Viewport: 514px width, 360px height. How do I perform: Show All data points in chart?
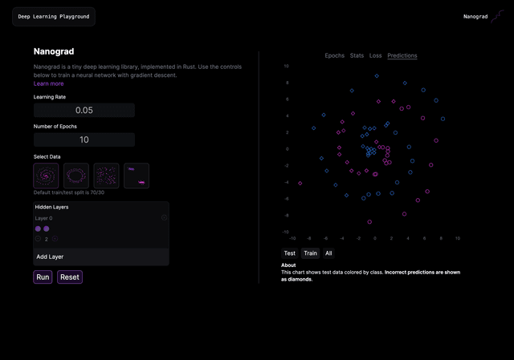[328, 253]
